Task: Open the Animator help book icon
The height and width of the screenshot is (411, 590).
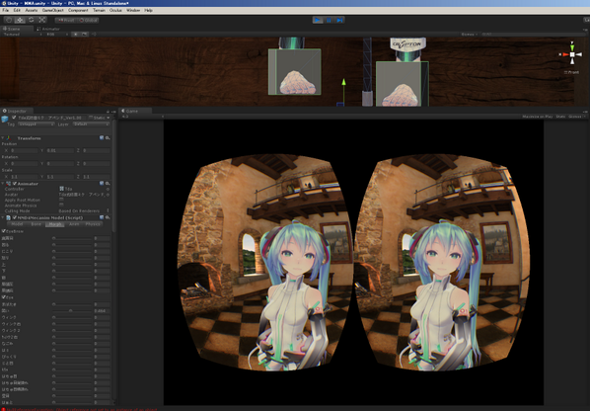Action: [x=102, y=183]
